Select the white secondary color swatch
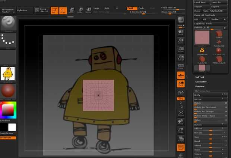This screenshot has height=158, width=231. click(12, 127)
